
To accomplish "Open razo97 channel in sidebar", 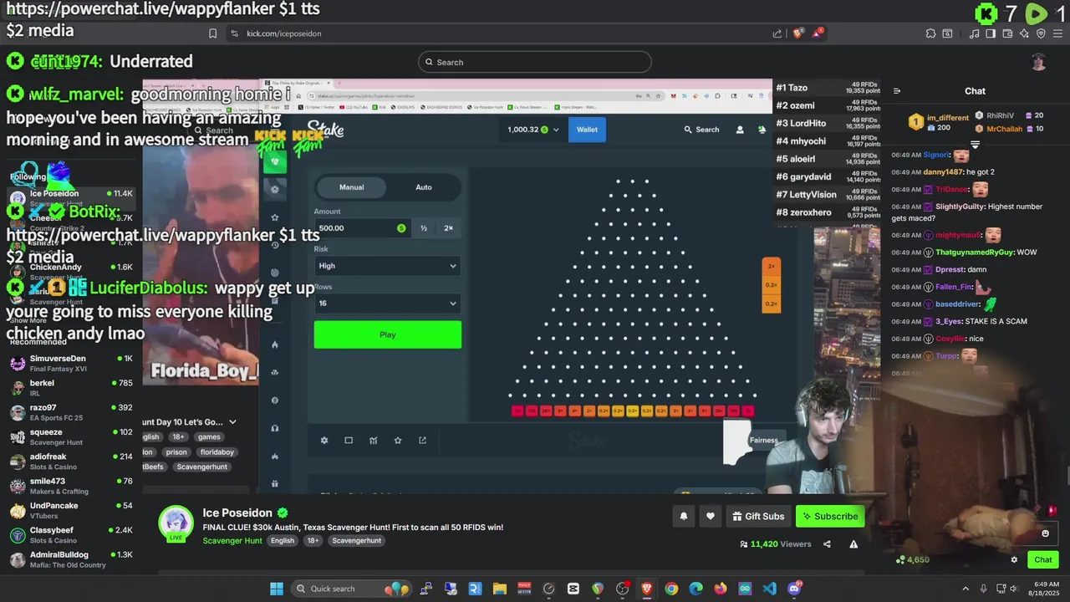I will (x=71, y=413).
